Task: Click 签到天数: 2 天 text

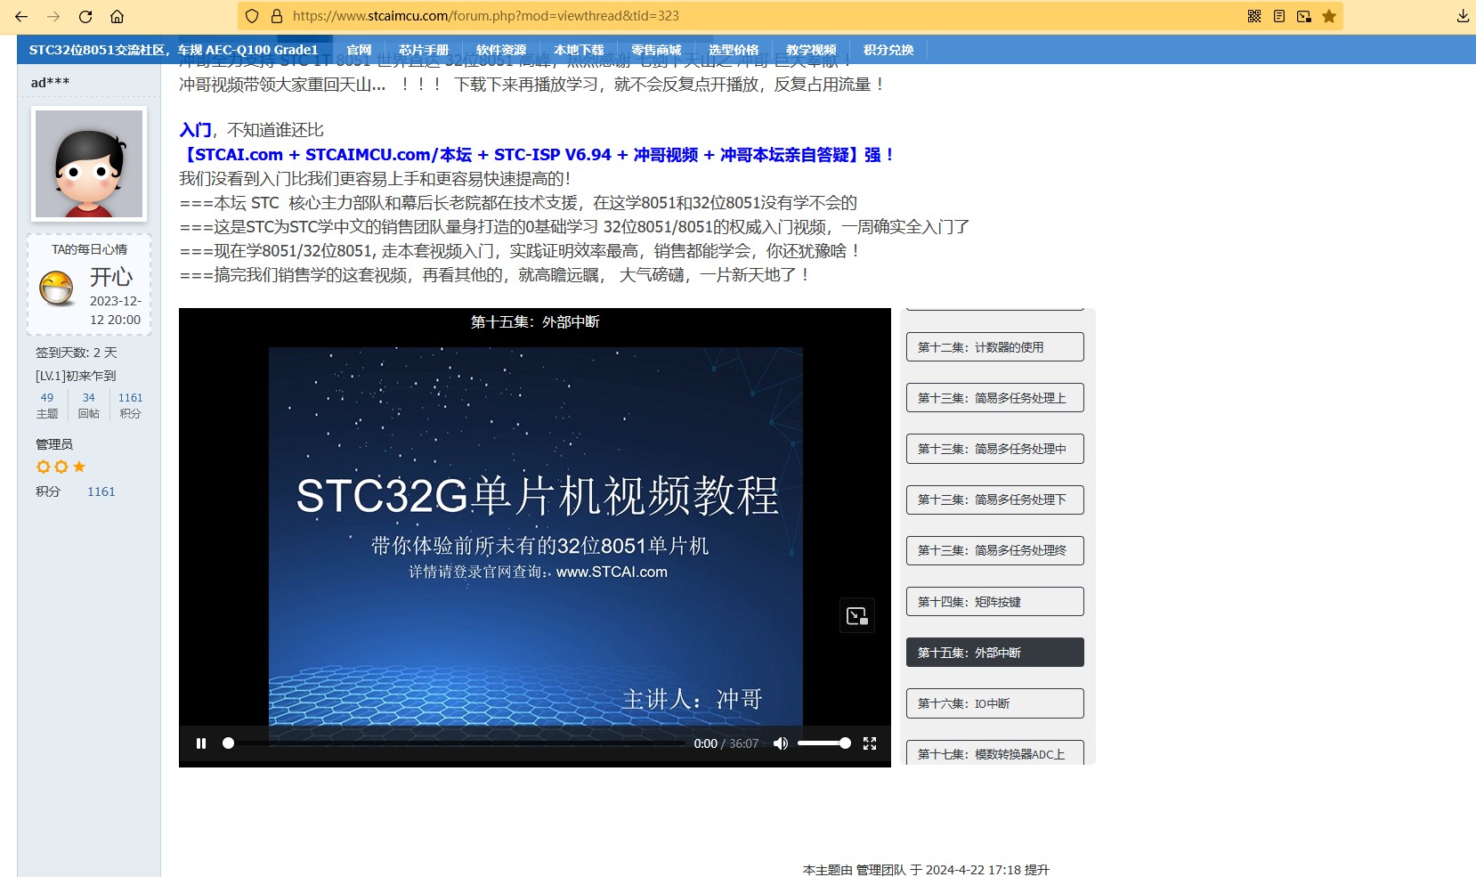Action: click(77, 353)
